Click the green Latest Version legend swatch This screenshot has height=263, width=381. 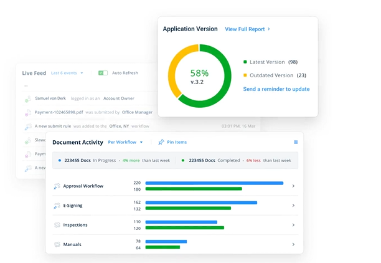[x=245, y=62]
